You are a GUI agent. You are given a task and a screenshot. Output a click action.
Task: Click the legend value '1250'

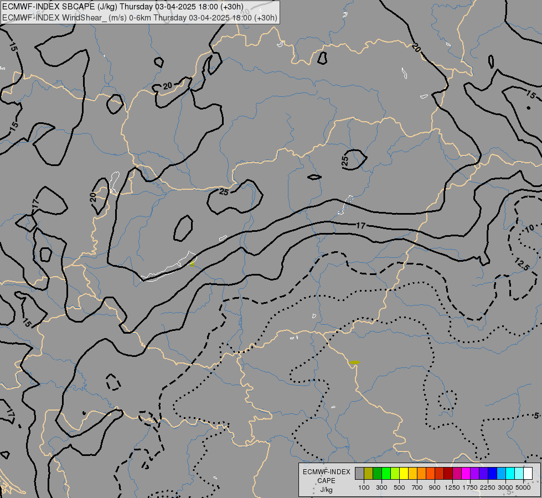coord(452,487)
